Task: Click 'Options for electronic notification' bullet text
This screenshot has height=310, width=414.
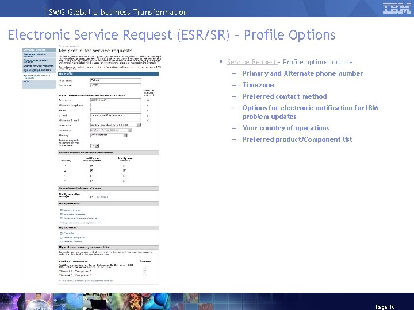Action: pyautogui.click(x=310, y=112)
